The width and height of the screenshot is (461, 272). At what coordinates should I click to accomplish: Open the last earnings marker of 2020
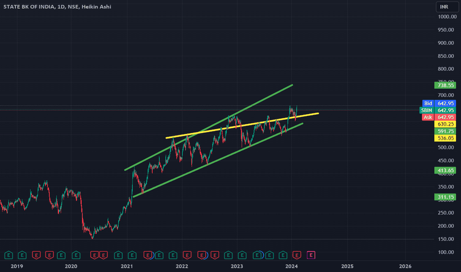point(118,255)
